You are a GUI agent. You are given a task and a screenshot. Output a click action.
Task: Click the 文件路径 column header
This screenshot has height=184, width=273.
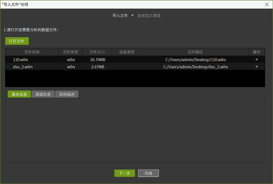[x=195, y=52]
